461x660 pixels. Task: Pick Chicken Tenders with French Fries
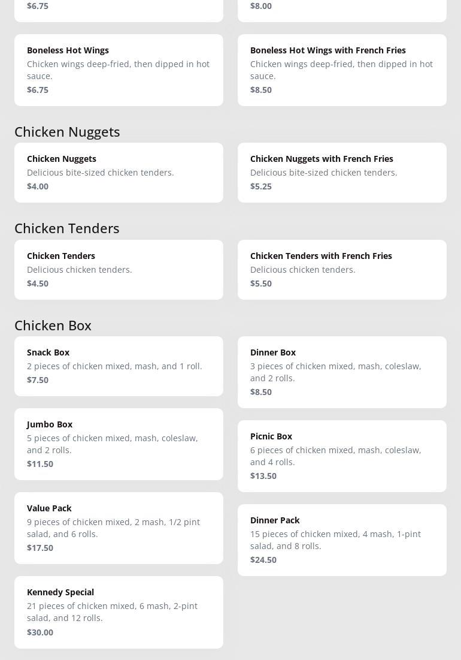pos(342,270)
